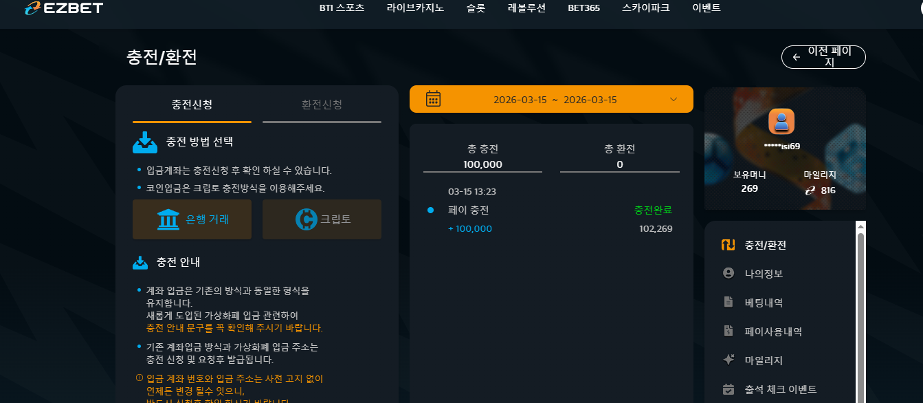
Task: Click the crypto coin icon in 크립토
Action: [x=306, y=219]
